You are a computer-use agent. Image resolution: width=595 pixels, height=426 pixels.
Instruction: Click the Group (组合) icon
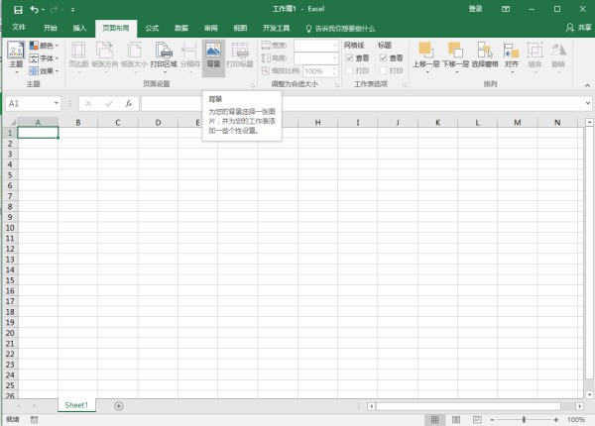pos(535,51)
